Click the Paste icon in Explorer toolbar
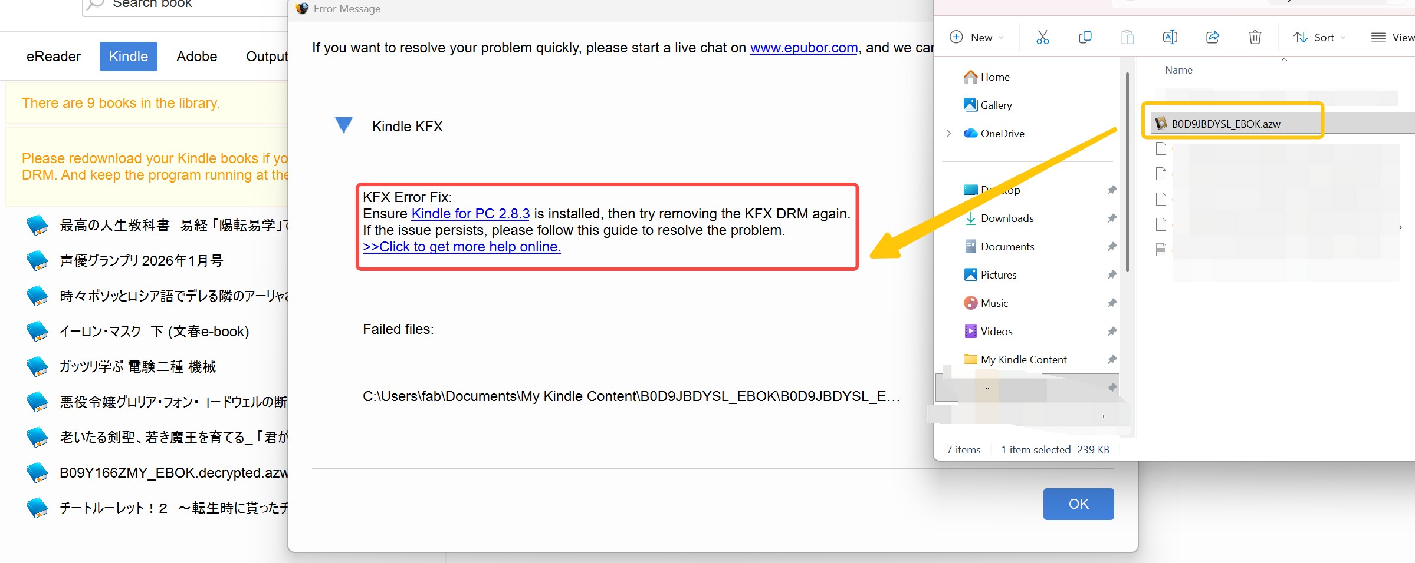The height and width of the screenshot is (563, 1415). click(1128, 37)
